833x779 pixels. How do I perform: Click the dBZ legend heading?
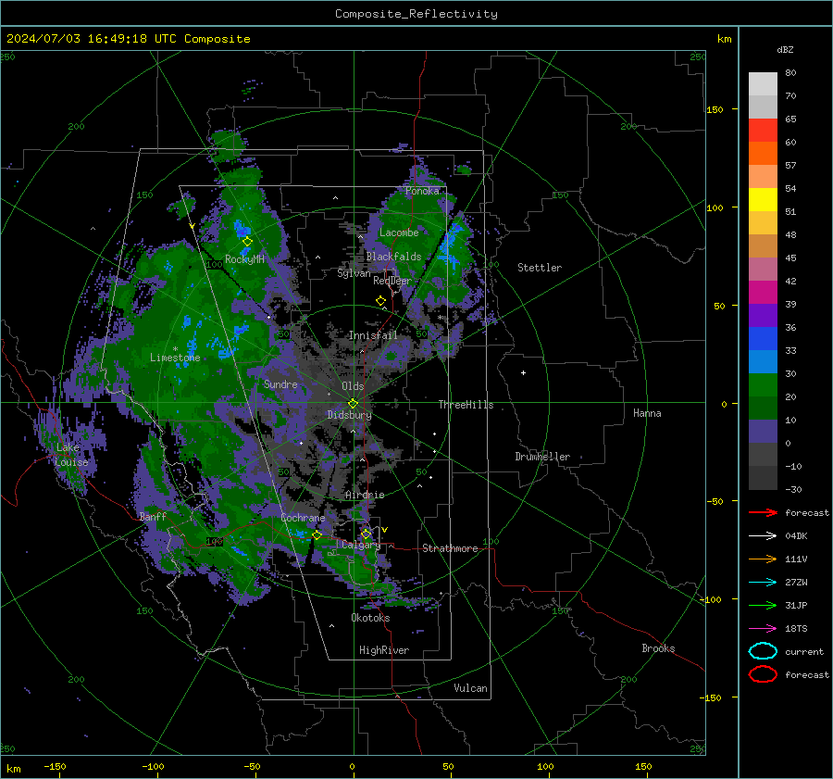tap(785, 50)
